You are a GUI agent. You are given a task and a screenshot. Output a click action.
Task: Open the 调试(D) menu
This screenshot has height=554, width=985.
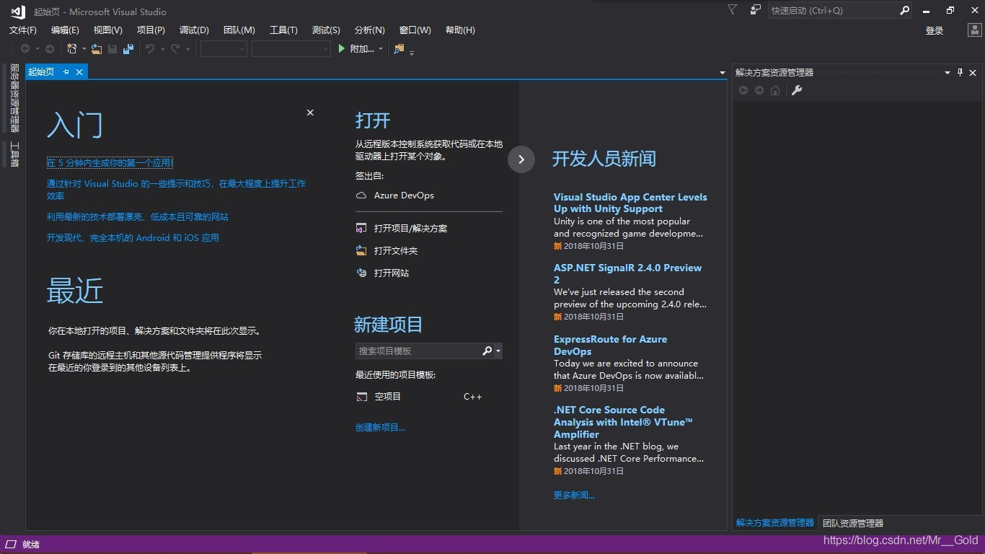point(194,30)
